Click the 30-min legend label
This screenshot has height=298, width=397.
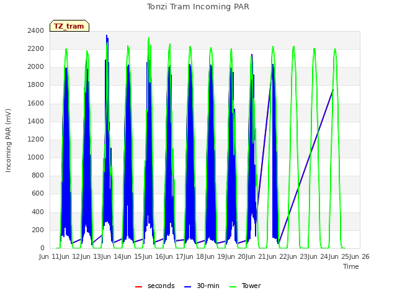[x=208, y=286]
